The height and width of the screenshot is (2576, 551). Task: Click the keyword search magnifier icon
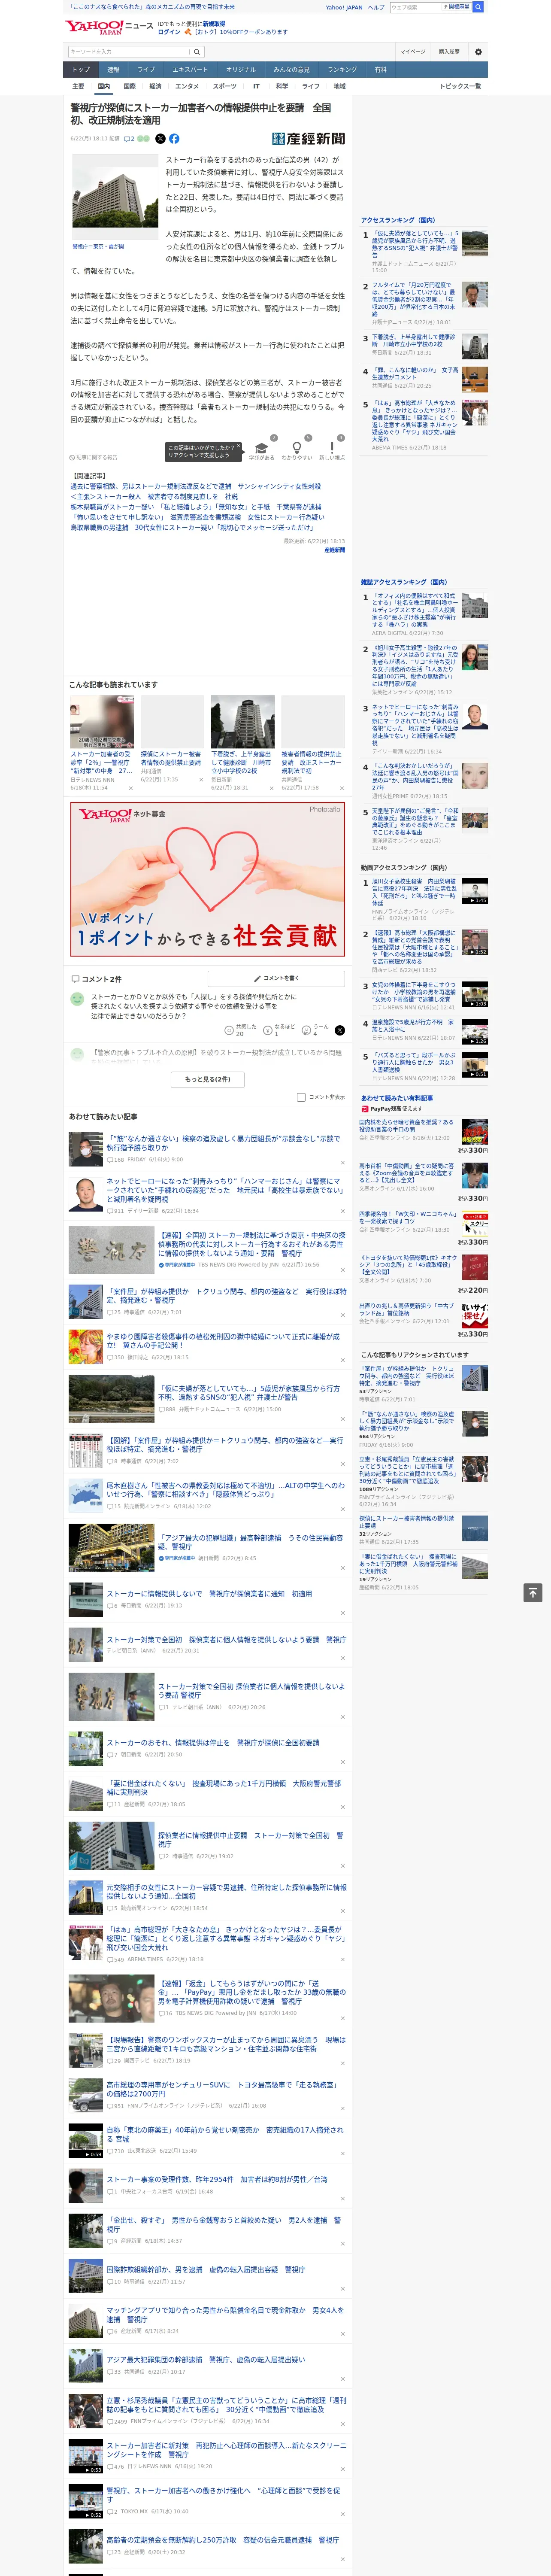tap(197, 51)
